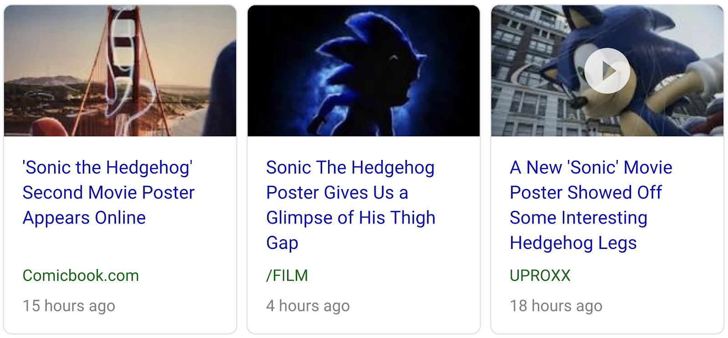This screenshot has height=338, width=728.
Task: Open 'Second Movie Poster Appears Online' headline
Action: [x=108, y=193]
